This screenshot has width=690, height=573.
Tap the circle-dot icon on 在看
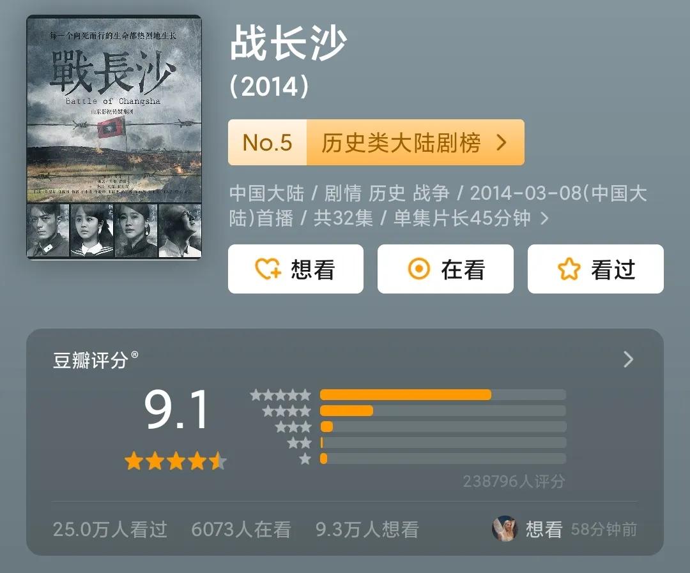click(419, 269)
